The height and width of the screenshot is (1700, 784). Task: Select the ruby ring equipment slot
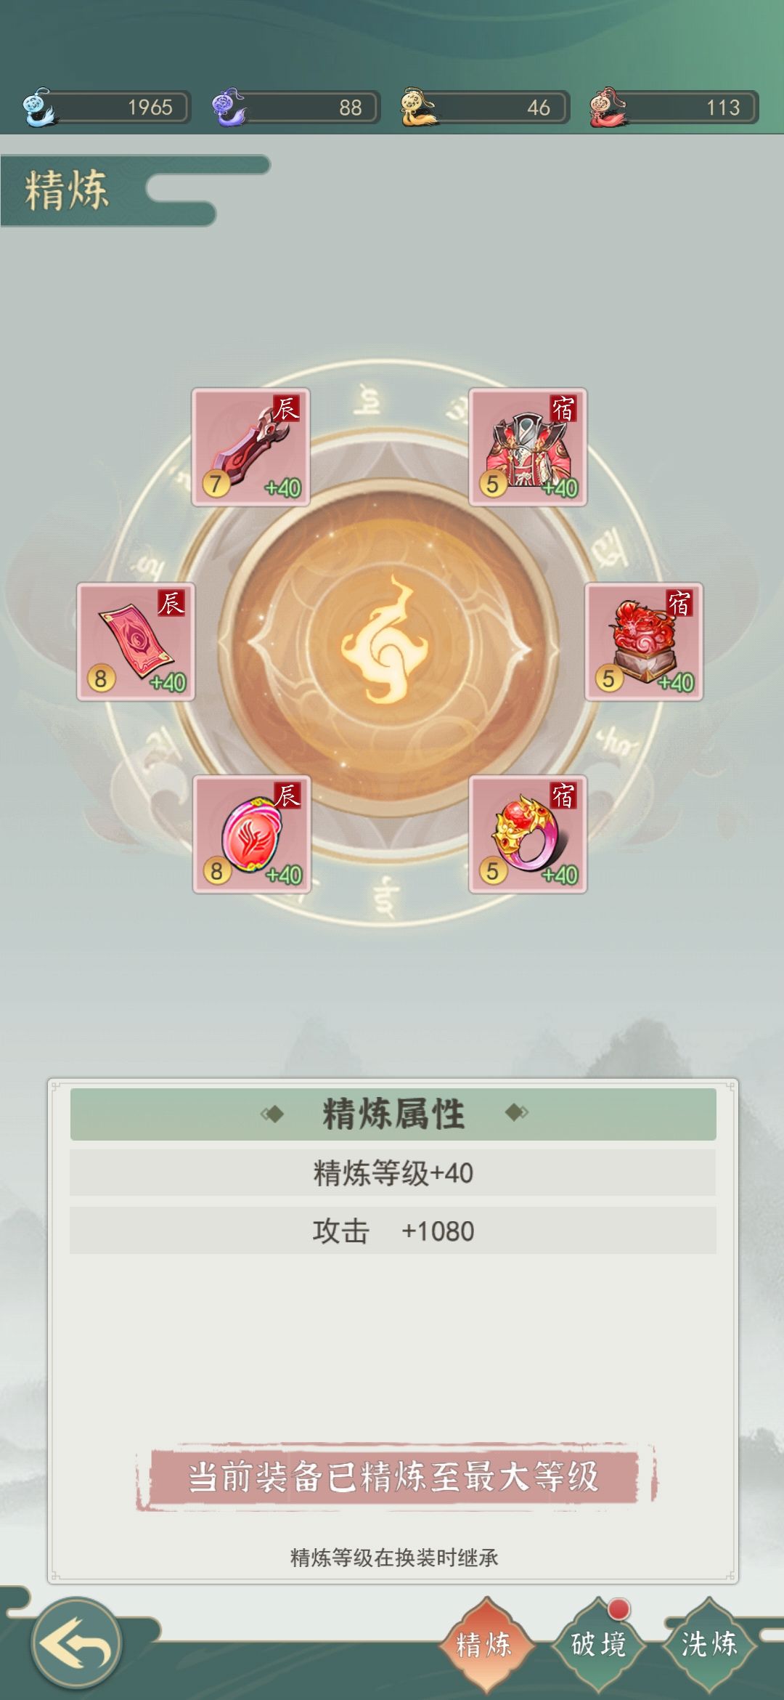528,834
